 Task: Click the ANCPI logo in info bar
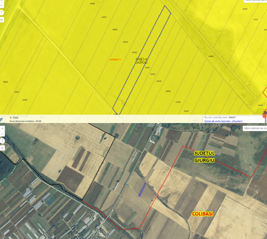2,118
